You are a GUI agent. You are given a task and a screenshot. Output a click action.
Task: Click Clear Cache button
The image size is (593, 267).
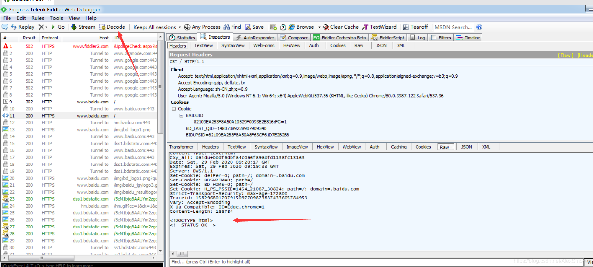pos(341,27)
